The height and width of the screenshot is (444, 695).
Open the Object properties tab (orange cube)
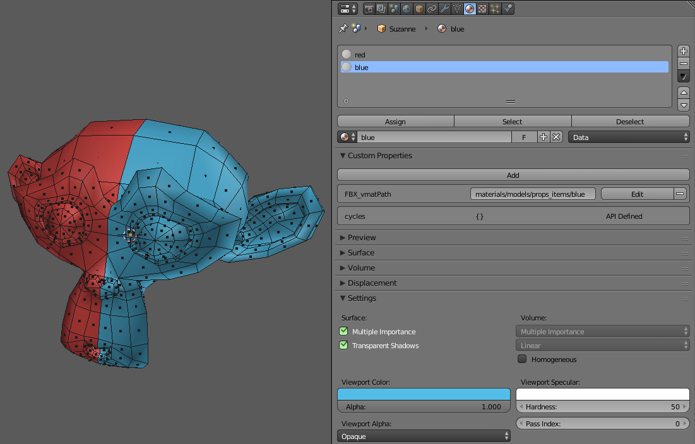tap(419, 8)
